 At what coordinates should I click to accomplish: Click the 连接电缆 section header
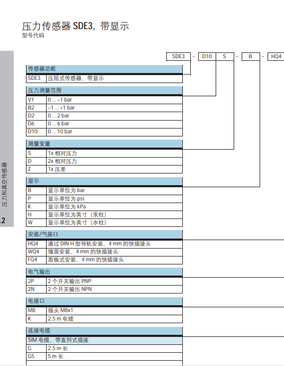pyautogui.click(x=104, y=331)
